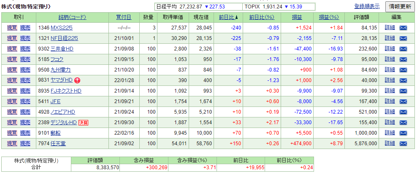Sort by 損益 column header

[x=297, y=17]
